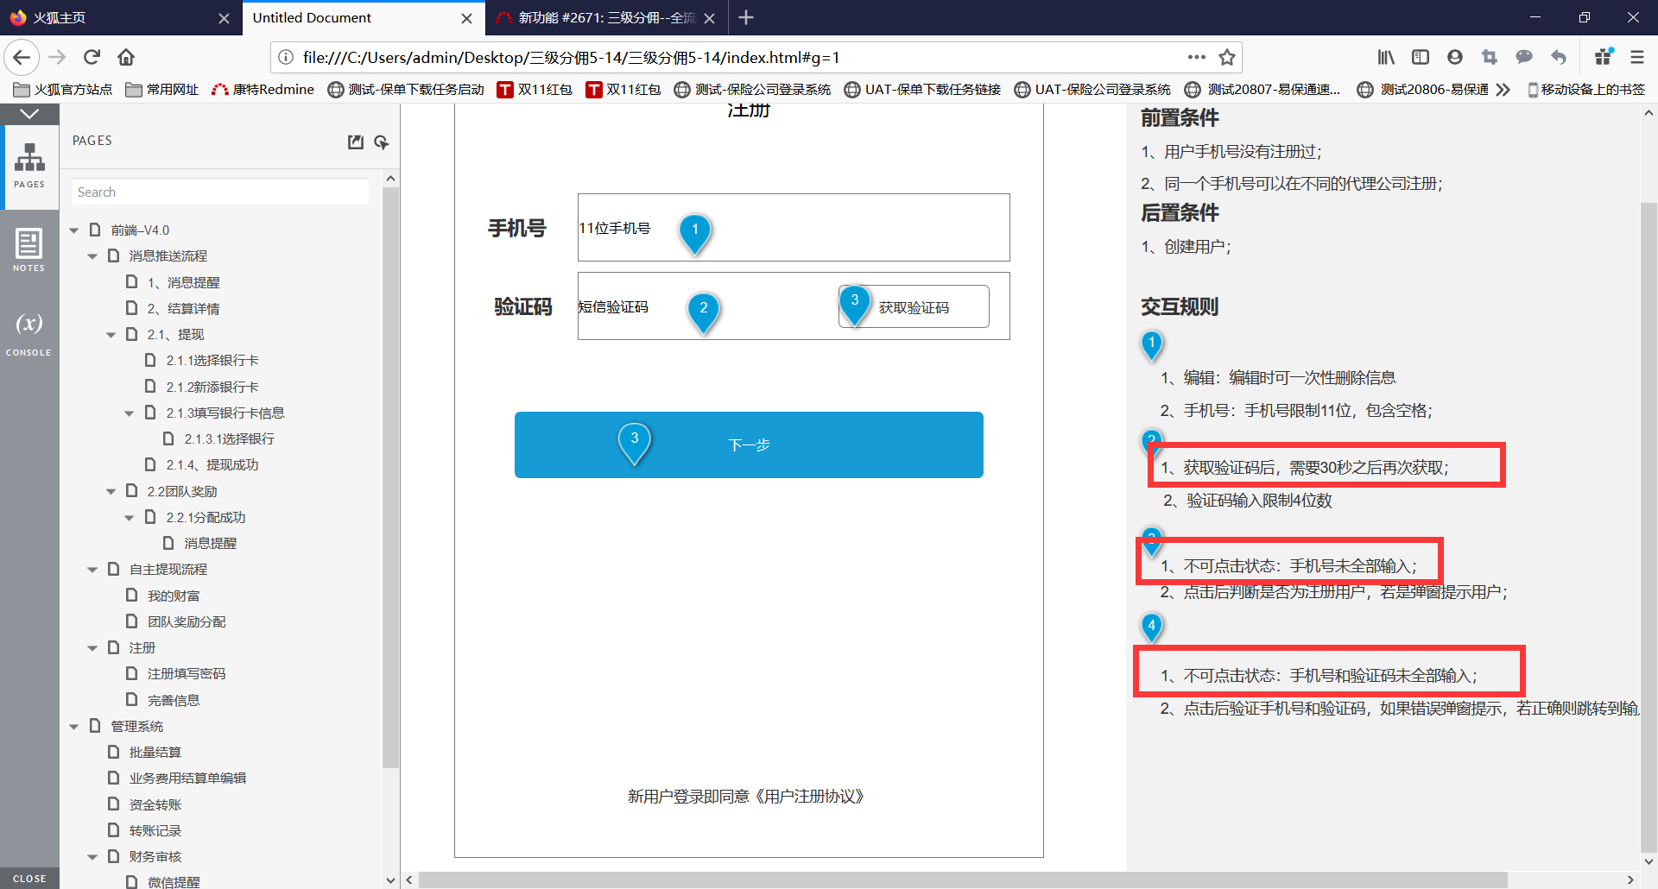The height and width of the screenshot is (889, 1658).
Task: Open the NOTES sidebar panel
Action: (x=28, y=250)
